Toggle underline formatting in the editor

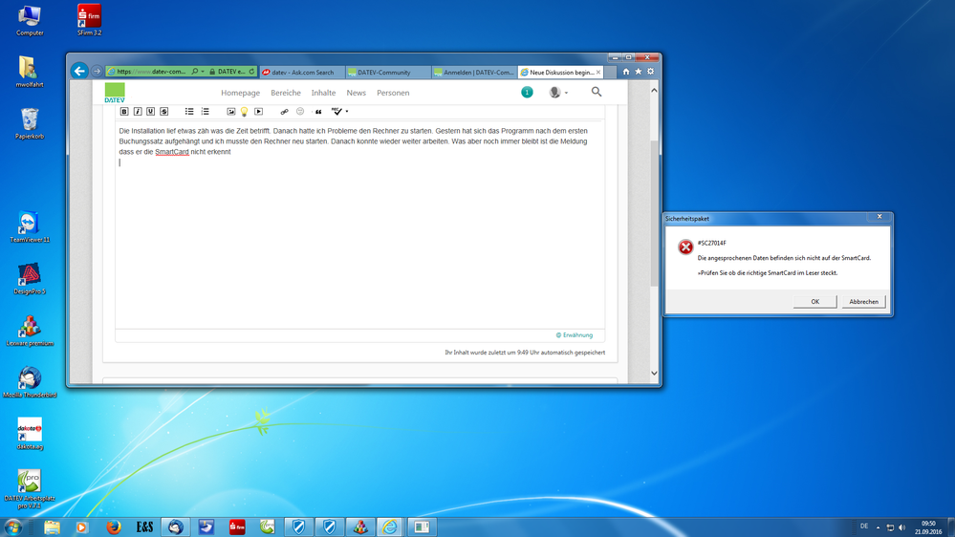(x=150, y=112)
